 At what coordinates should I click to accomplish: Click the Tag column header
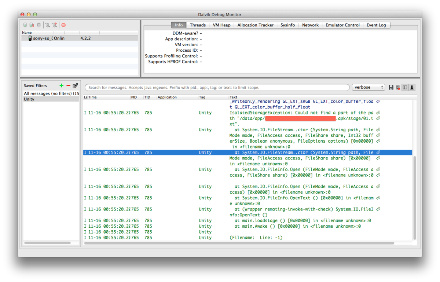[213, 97]
